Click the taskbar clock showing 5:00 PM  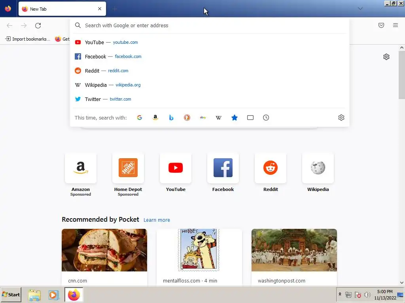385,295
